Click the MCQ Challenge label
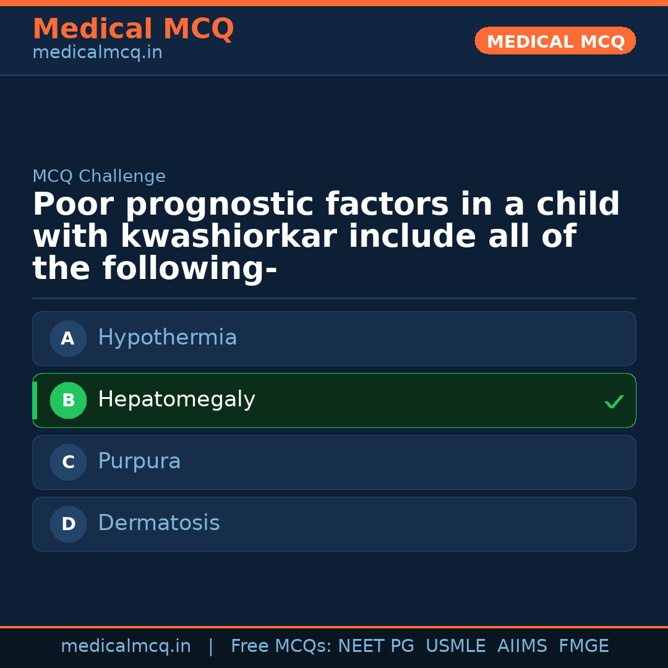 point(99,176)
